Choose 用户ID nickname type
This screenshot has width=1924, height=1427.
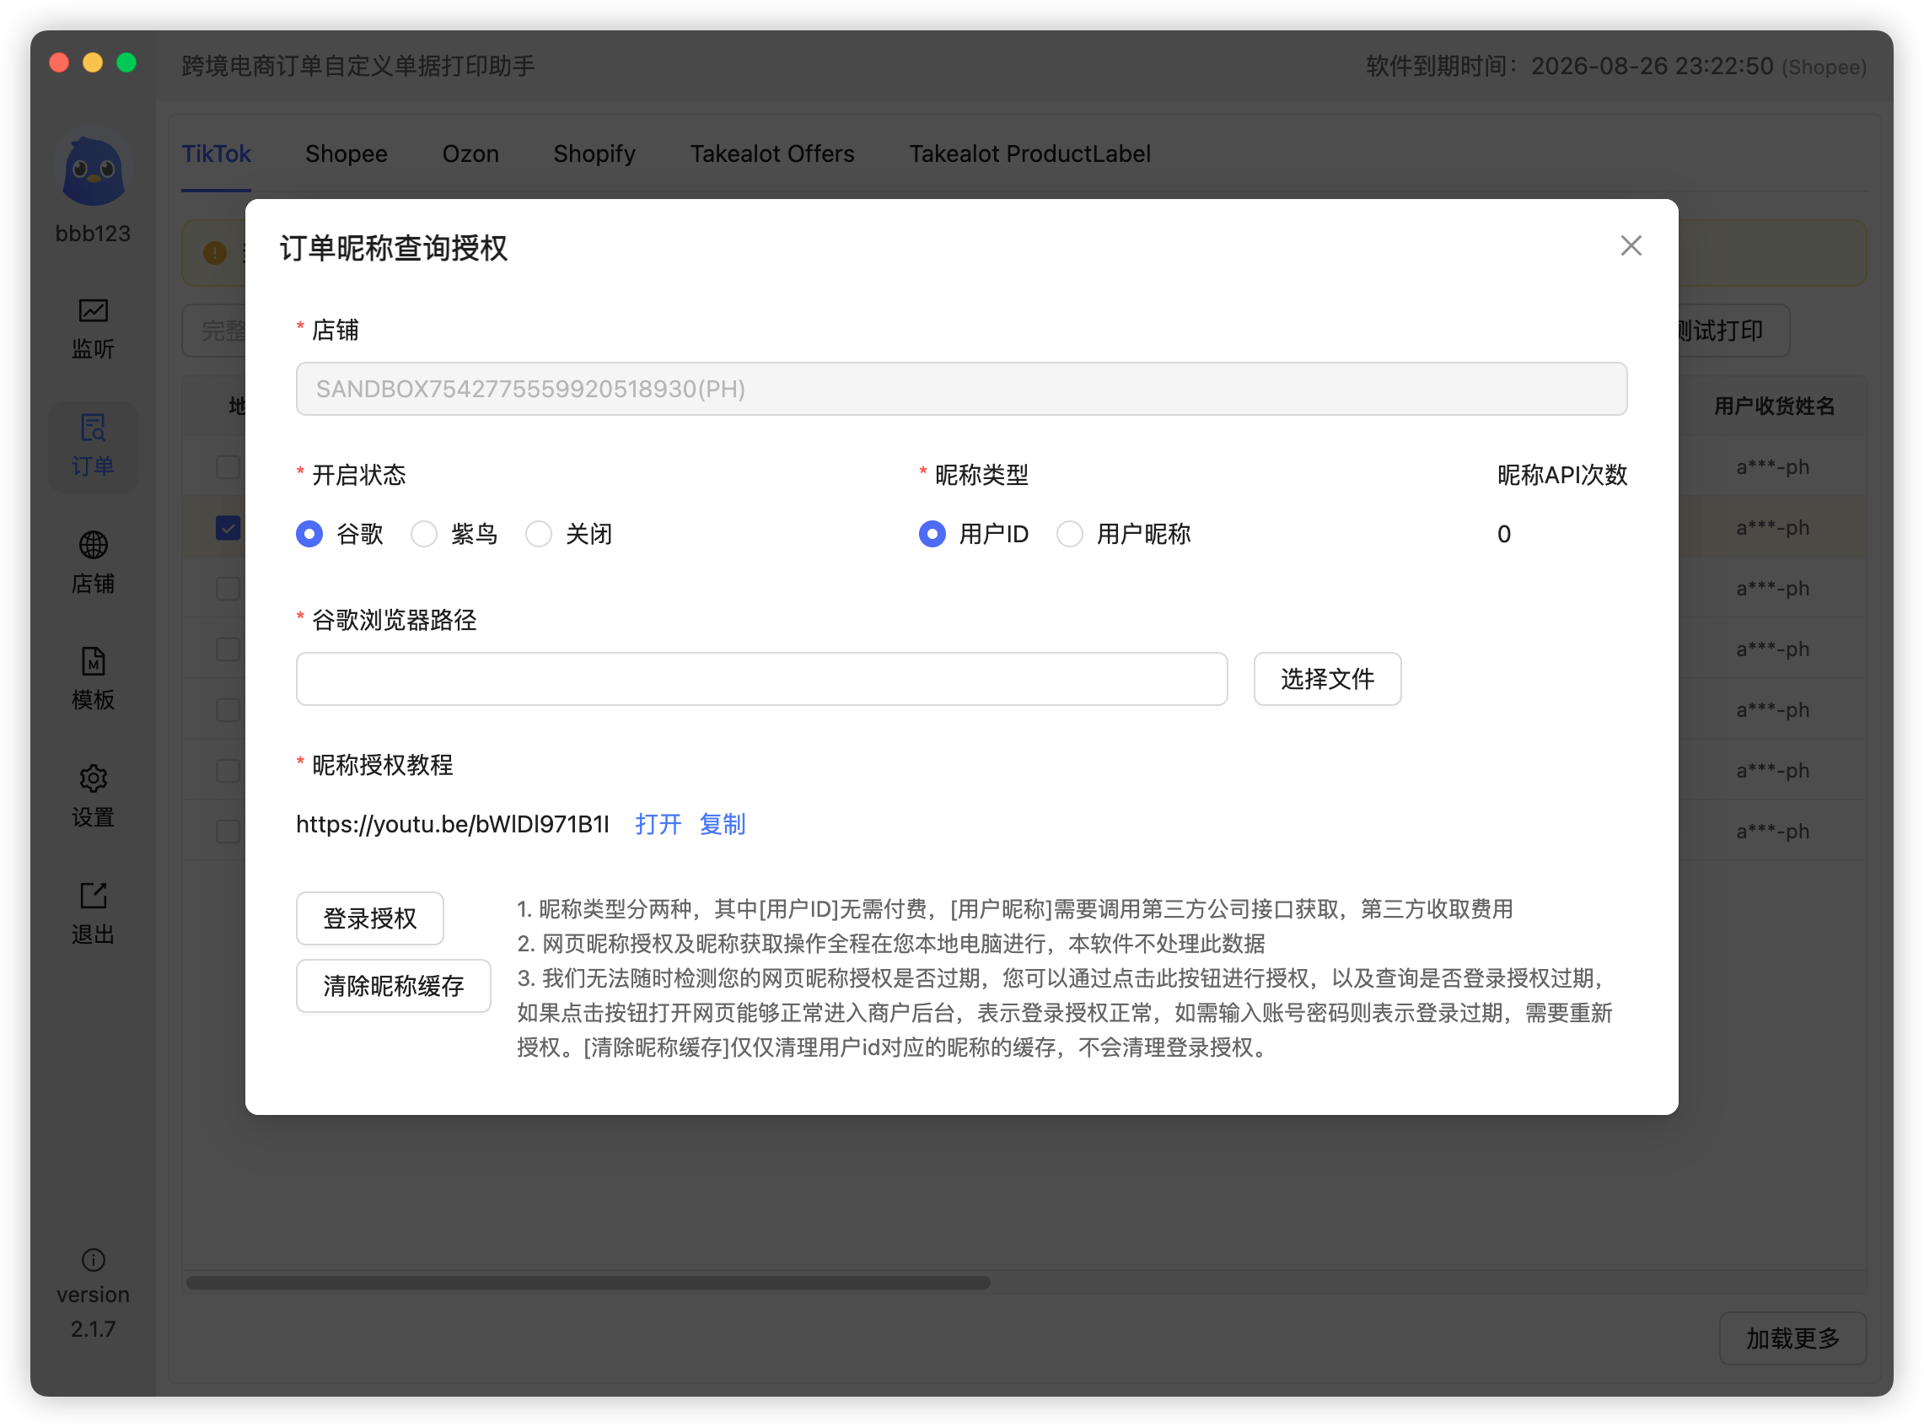932,534
